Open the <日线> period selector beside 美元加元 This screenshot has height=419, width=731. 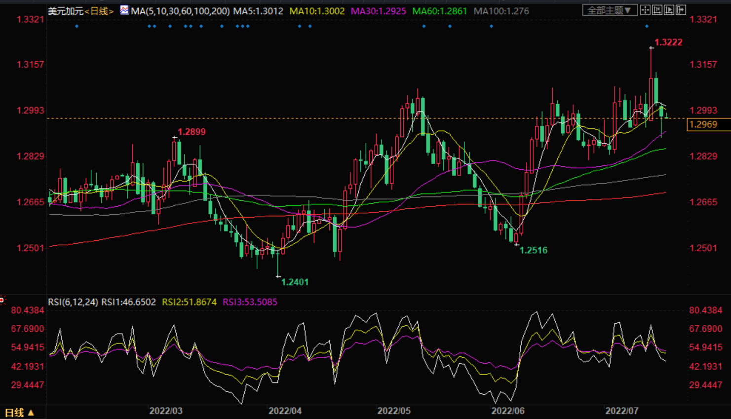[x=99, y=11]
